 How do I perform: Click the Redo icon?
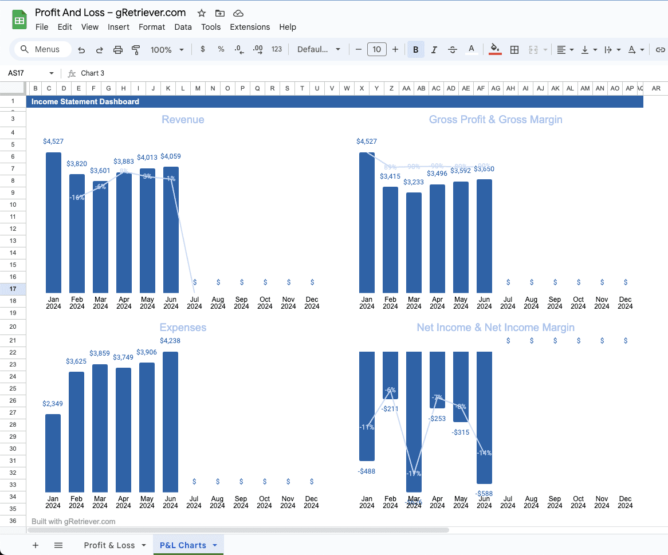click(x=99, y=50)
